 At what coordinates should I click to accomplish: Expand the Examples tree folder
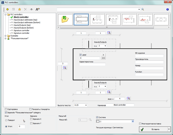(5, 36)
